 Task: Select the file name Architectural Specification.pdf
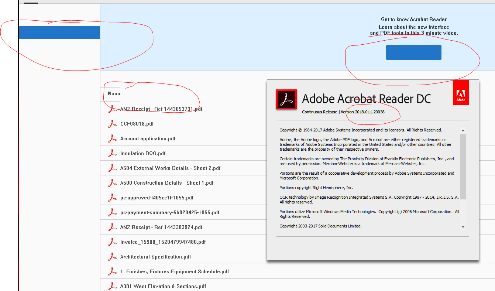click(x=156, y=257)
